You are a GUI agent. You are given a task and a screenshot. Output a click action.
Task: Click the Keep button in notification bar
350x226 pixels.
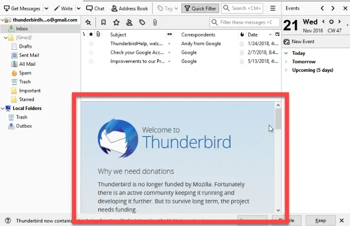[320, 220]
